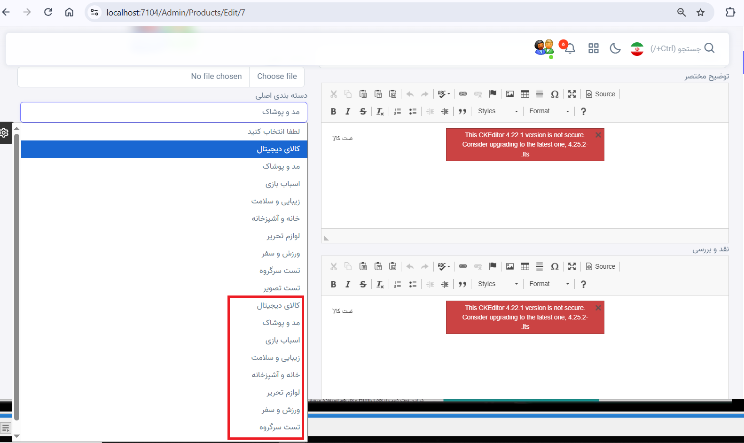Click Paste icon in the نقد و بررسی editor
The height and width of the screenshot is (443, 744).
(363, 266)
